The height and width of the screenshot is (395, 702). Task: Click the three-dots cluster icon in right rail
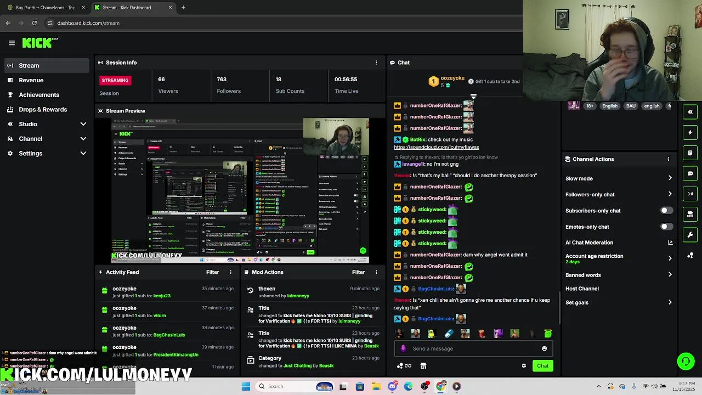(x=690, y=256)
